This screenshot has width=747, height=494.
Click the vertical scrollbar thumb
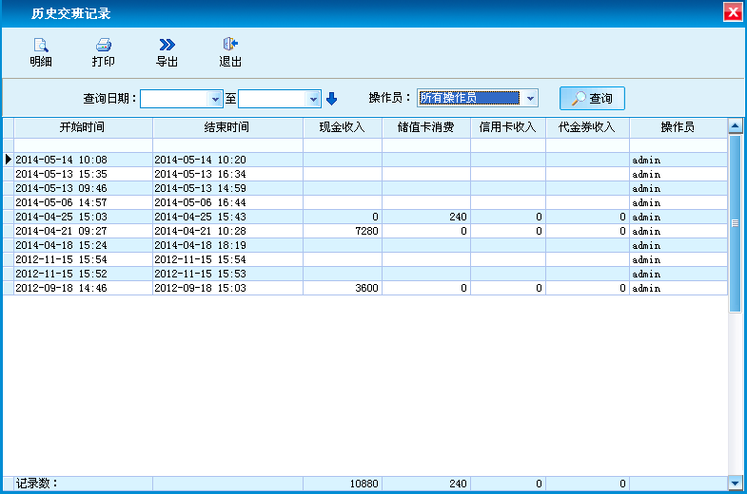coord(735,223)
